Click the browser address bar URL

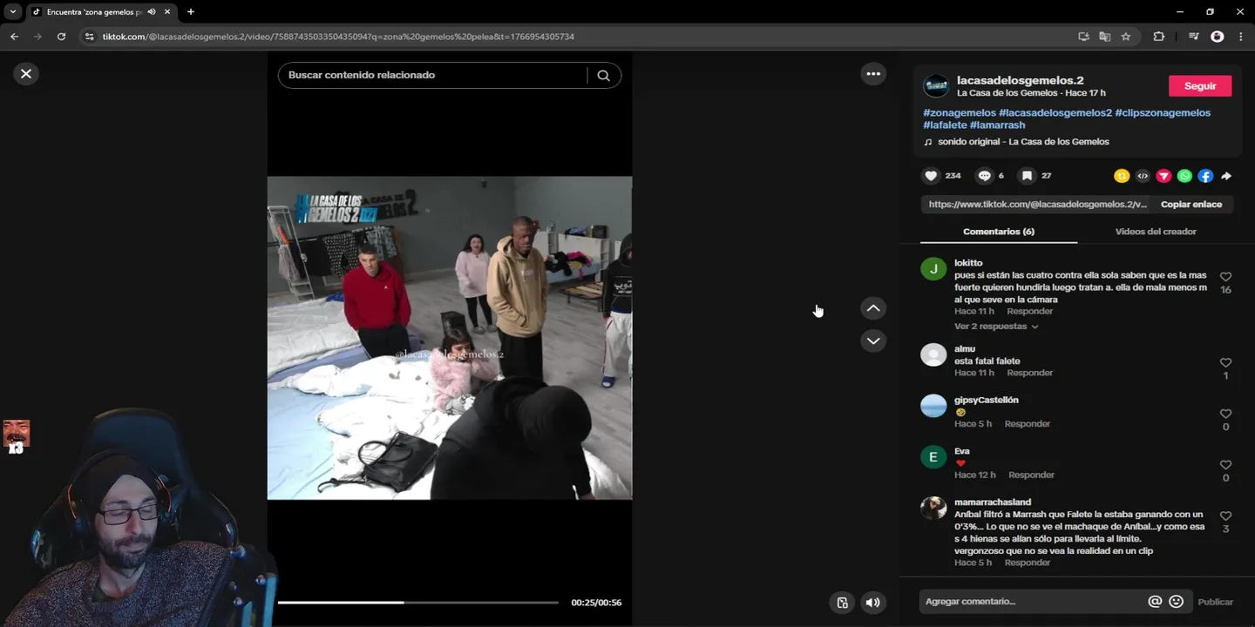[338, 37]
